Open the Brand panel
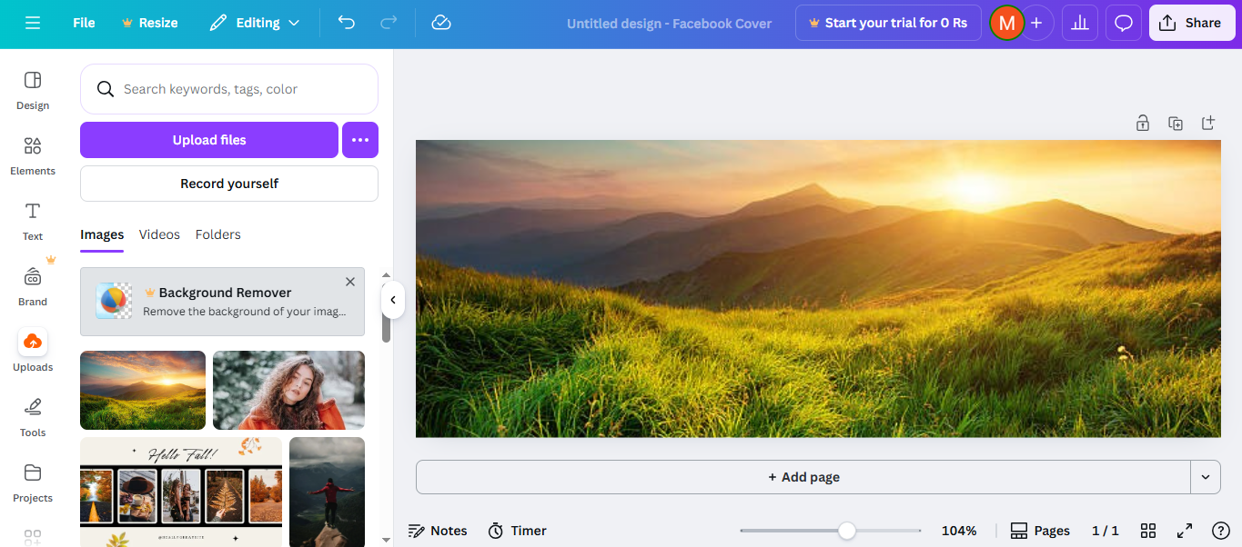 tap(32, 287)
